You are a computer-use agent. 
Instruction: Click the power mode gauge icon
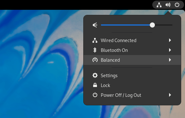point(95,60)
